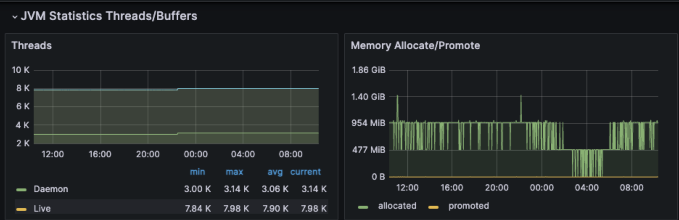Open the Threads panel title menu
Viewport: 679px width, 220px height.
(x=32, y=45)
